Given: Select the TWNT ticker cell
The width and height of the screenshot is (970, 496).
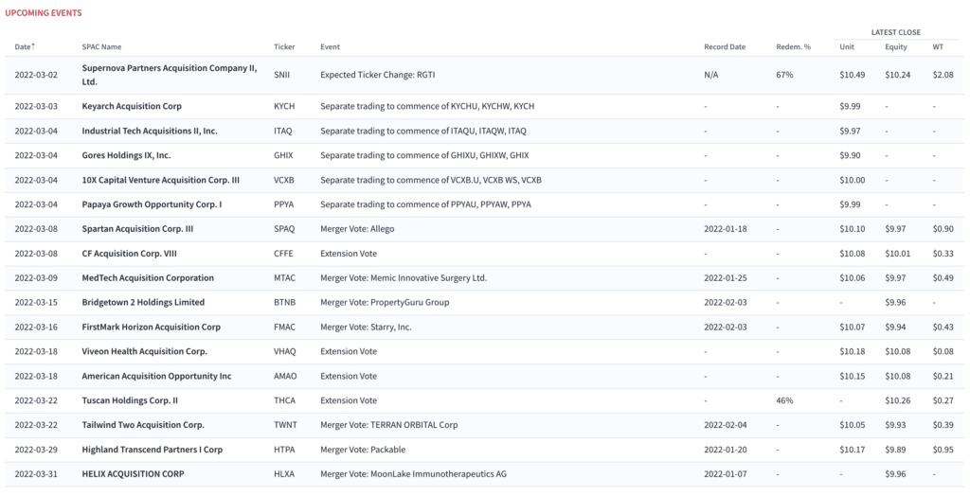Looking at the screenshot, I should coord(285,425).
